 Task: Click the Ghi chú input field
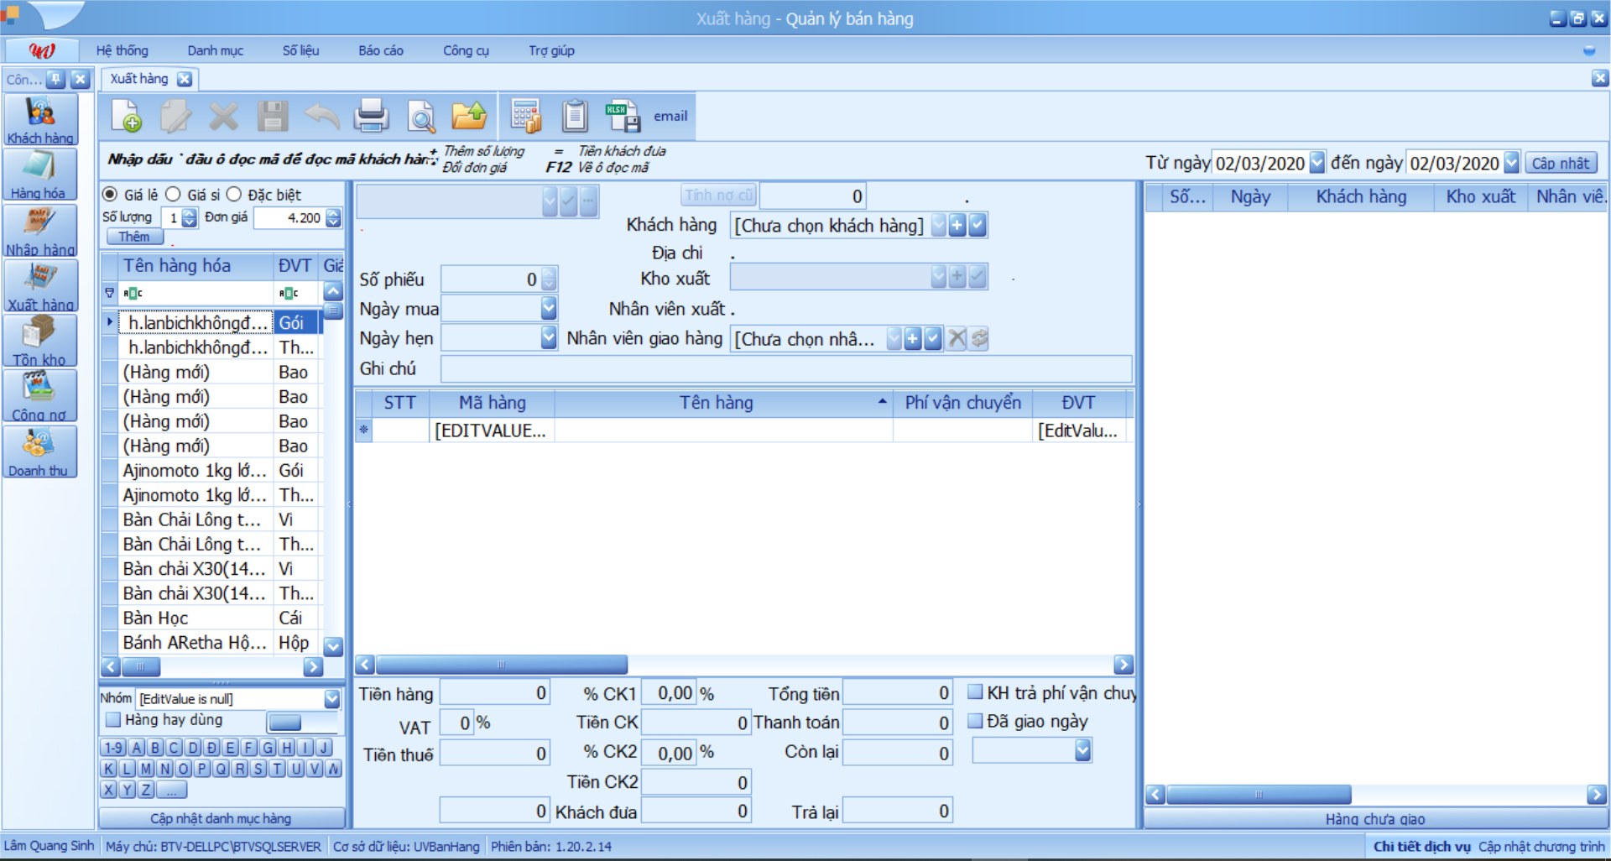click(x=786, y=368)
